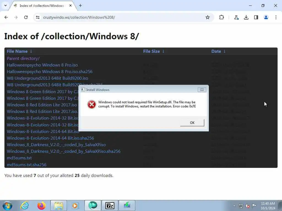Sort by Date column

216,51
